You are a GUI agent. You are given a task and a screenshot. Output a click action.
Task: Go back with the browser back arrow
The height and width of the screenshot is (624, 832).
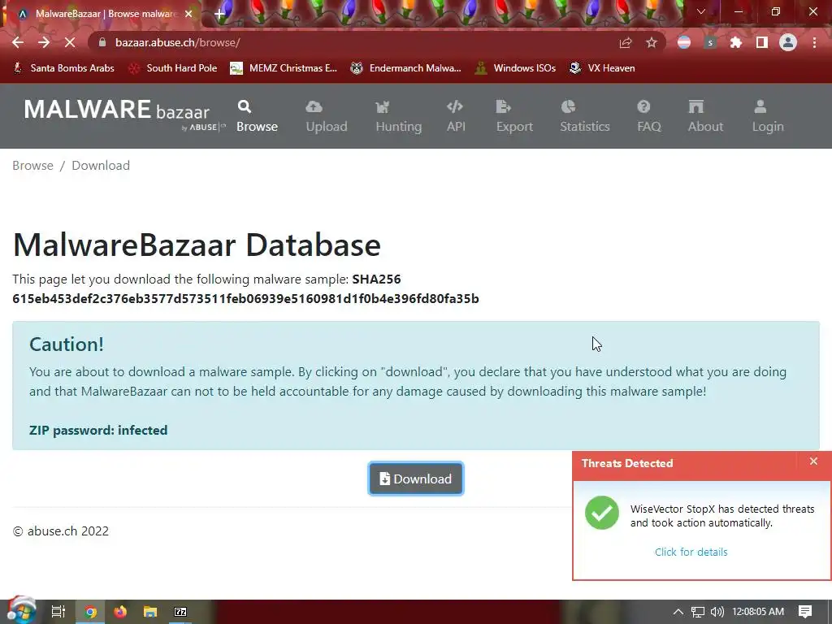pos(18,42)
